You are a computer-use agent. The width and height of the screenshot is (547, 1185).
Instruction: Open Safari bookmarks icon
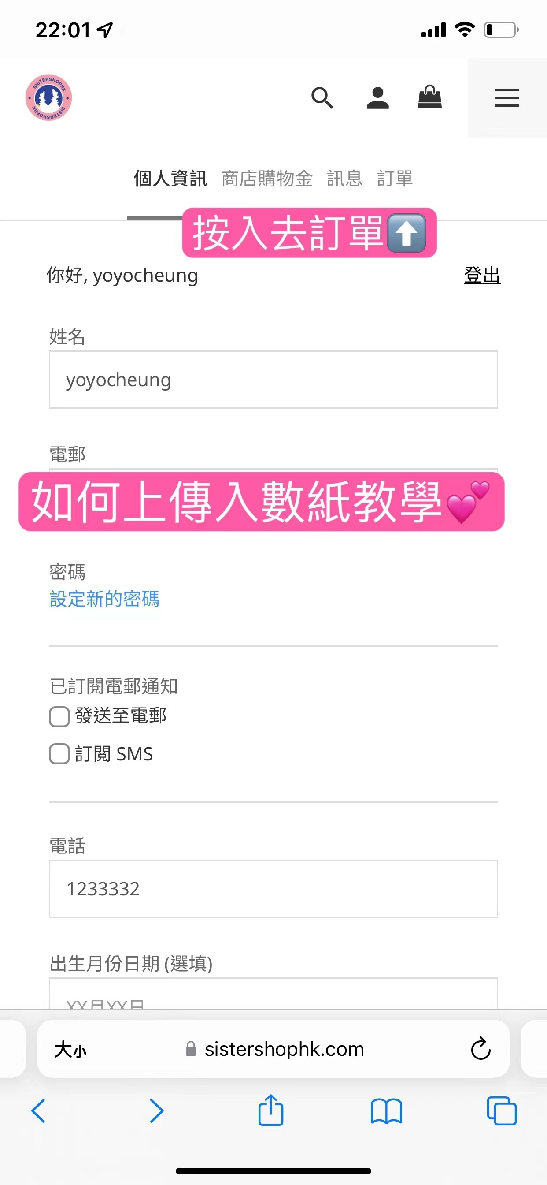[x=386, y=1111]
